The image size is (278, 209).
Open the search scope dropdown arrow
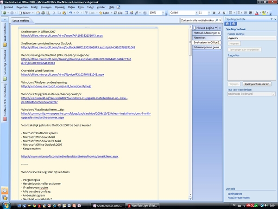tap(220, 20)
